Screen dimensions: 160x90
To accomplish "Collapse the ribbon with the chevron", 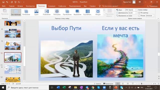I will coord(158,18).
